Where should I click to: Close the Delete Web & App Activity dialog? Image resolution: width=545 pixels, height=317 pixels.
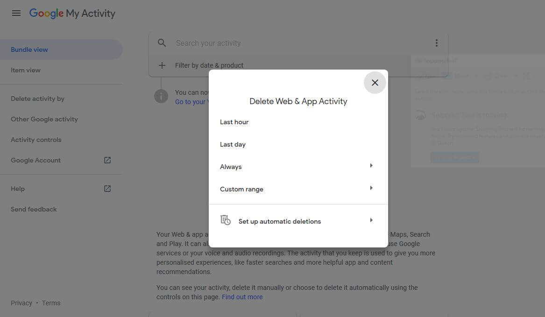(x=375, y=83)
